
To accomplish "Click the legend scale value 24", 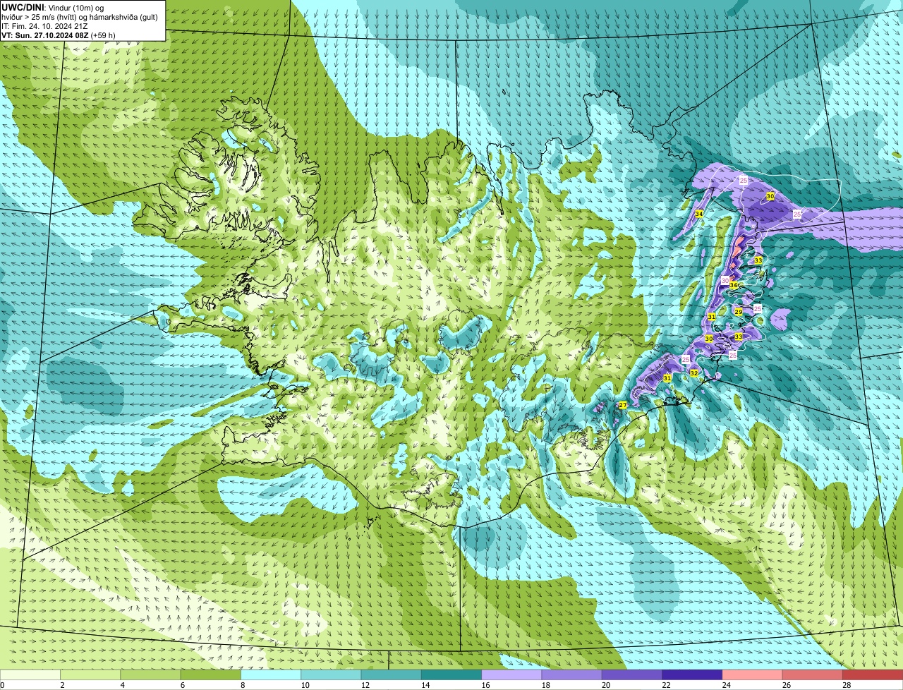I will [725, 685].
